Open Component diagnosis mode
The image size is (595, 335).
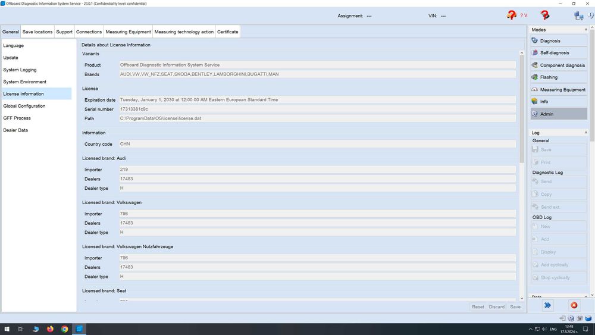(559, 65)
